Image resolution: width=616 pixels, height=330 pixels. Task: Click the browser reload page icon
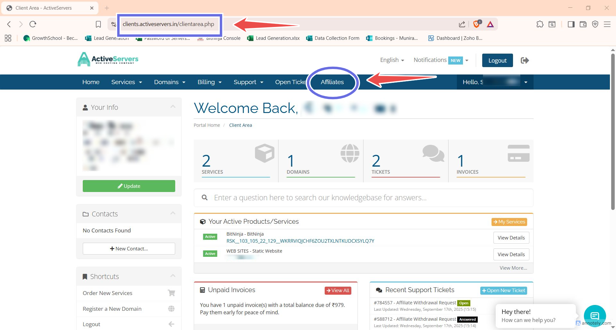click(x=33, y=24)
